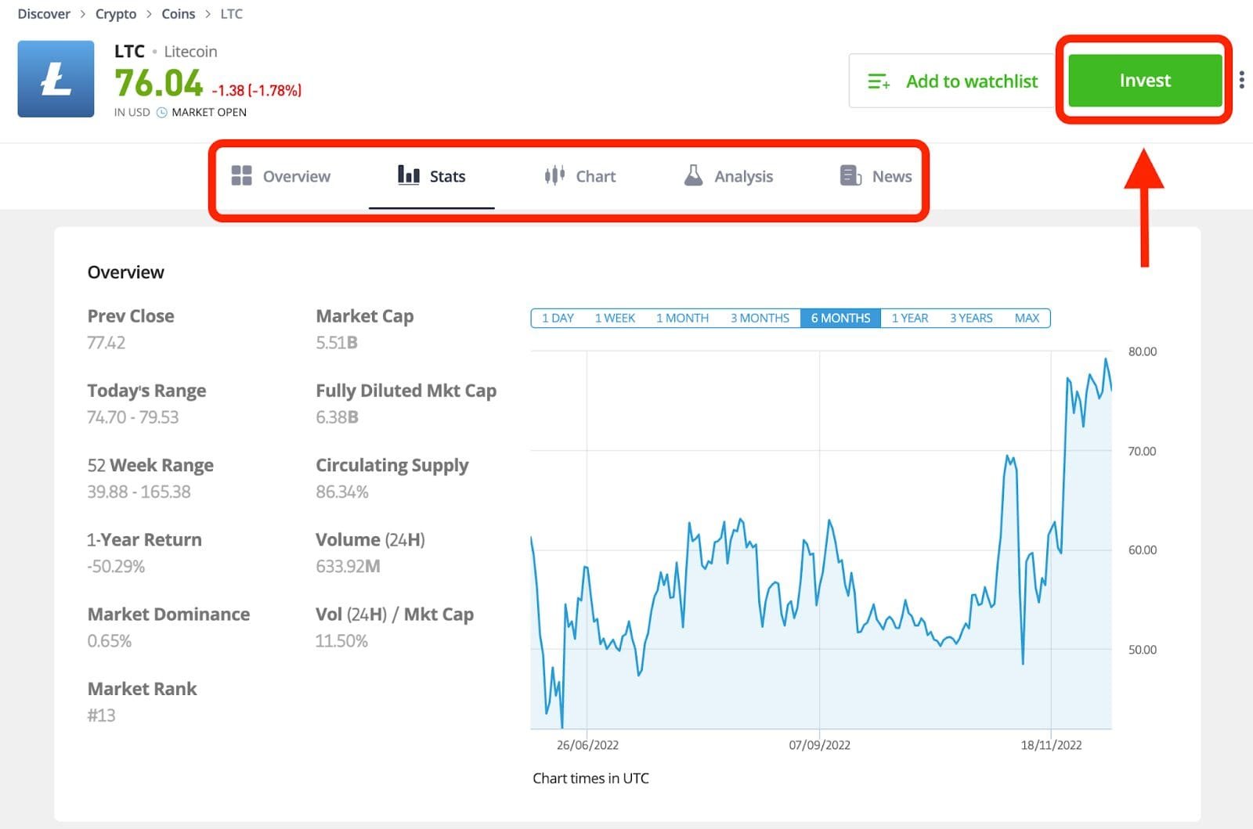Click the add-to-watchlist list icon

click(x=879, y=81)
